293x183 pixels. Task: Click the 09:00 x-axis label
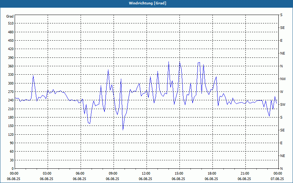pos(112,173)
